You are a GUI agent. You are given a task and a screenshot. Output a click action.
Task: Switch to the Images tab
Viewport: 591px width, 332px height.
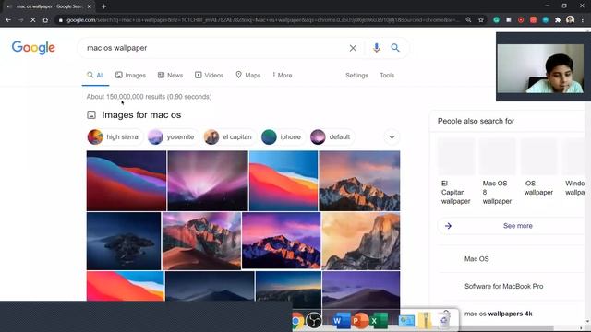(x=131, y=76)
